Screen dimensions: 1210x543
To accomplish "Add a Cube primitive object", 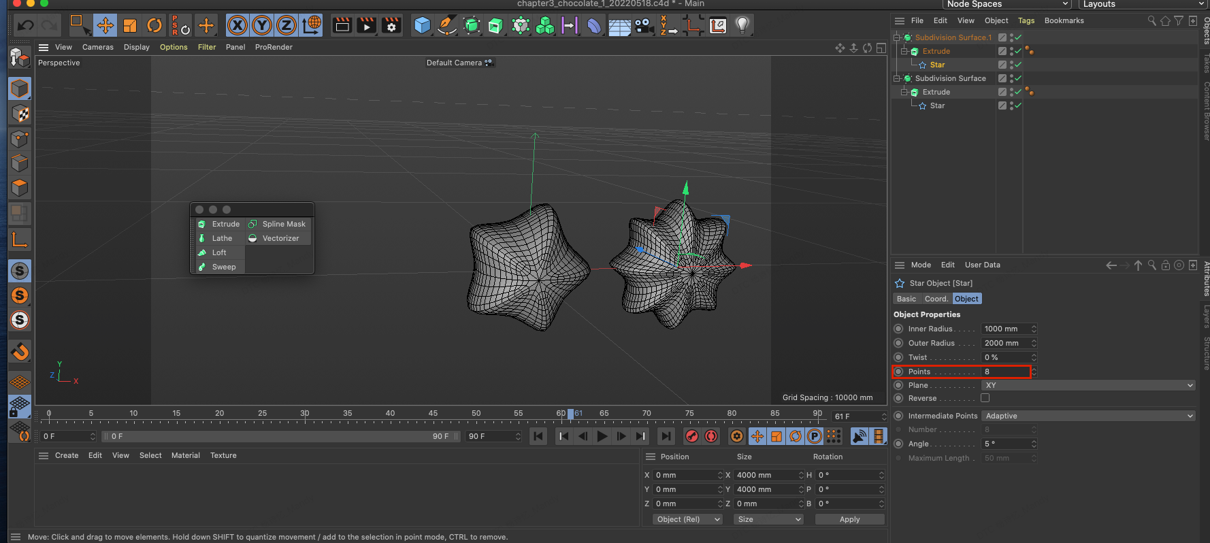I will click(x=423, y=26).
